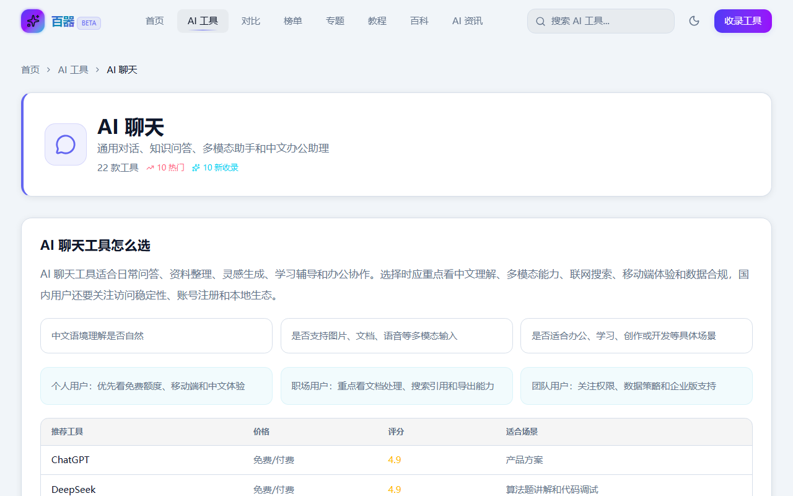Click the ChatGPT 4.9 rating

pyautogui.click(x=395, y=460)
